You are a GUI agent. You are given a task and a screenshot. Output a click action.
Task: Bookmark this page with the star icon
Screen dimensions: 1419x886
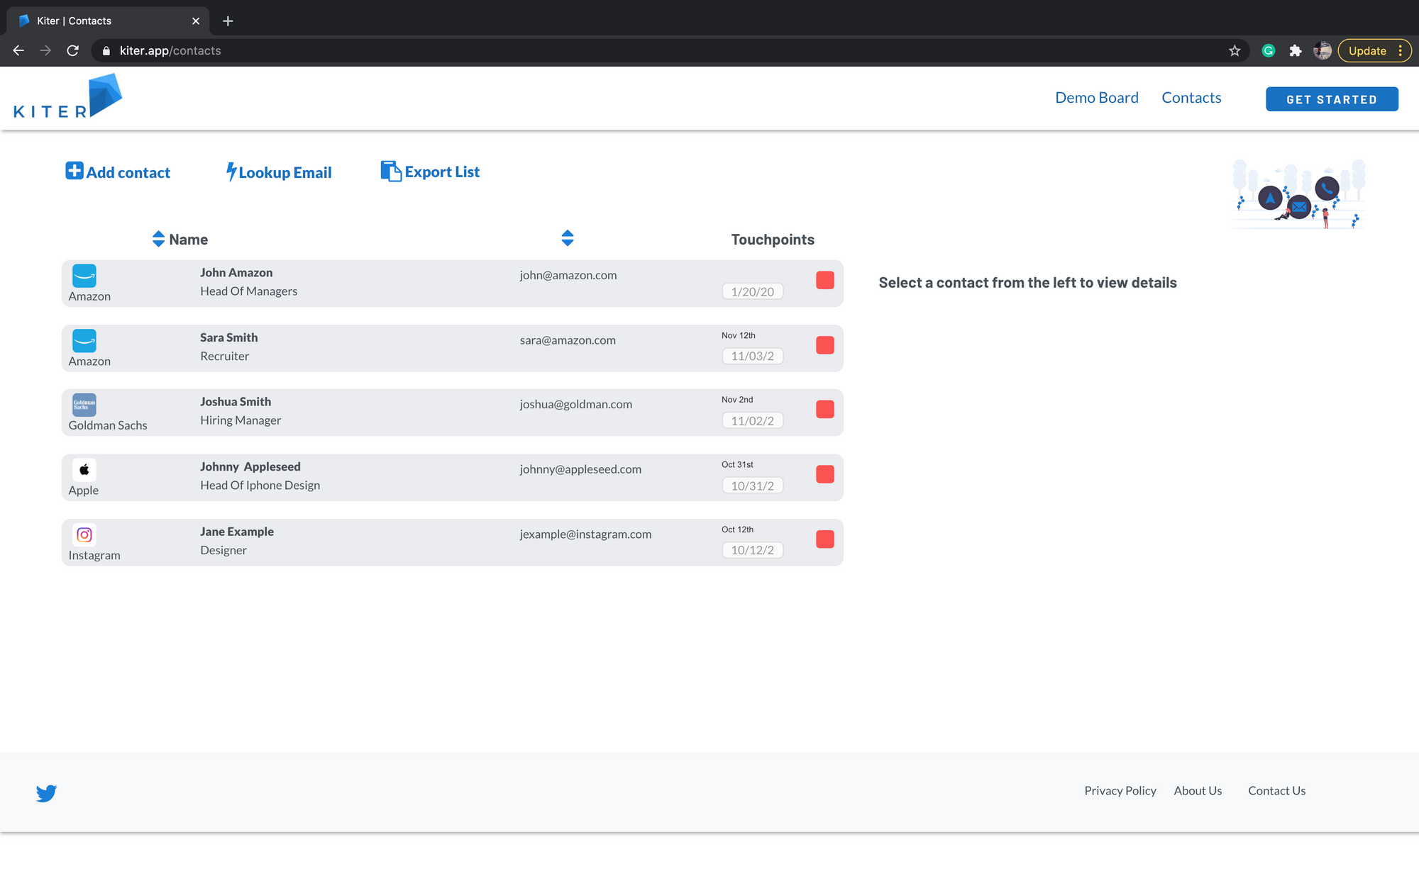click(x=1235, y=51)
